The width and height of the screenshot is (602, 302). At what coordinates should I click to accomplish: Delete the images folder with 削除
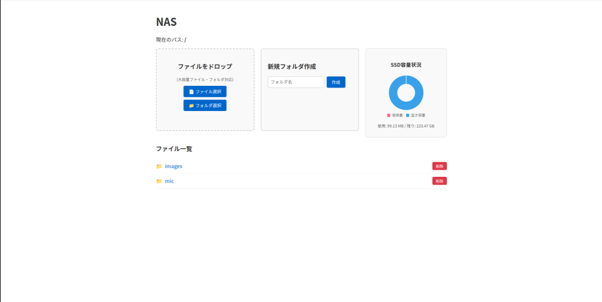440,166
